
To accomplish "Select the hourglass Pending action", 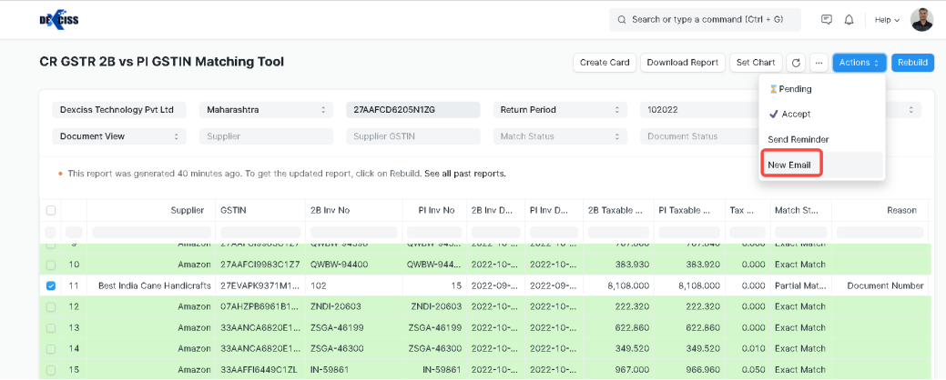I will click(x=789, y=89).
